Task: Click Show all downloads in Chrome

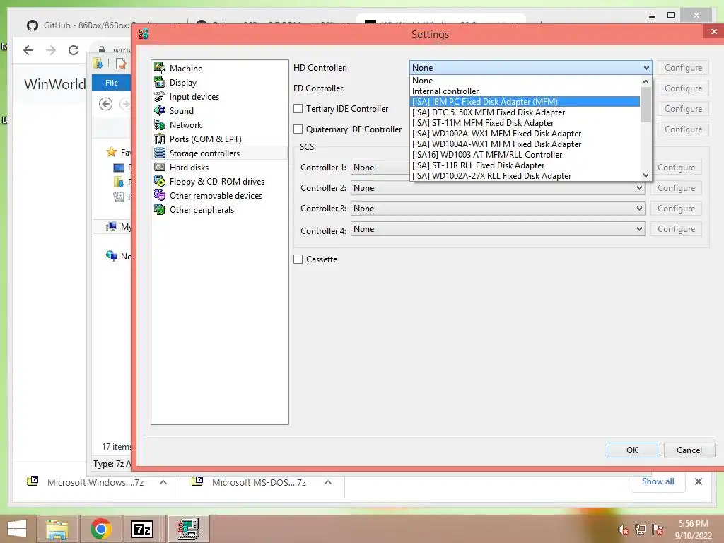Action: (x=658, y=481)
